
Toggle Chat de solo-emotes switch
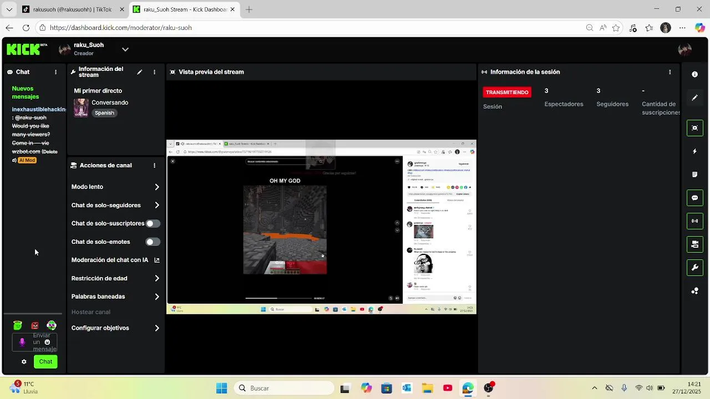point(153,242)
